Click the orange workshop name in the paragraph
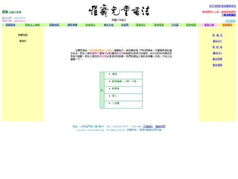The image size is (238, 179). (x=100, y=50)
